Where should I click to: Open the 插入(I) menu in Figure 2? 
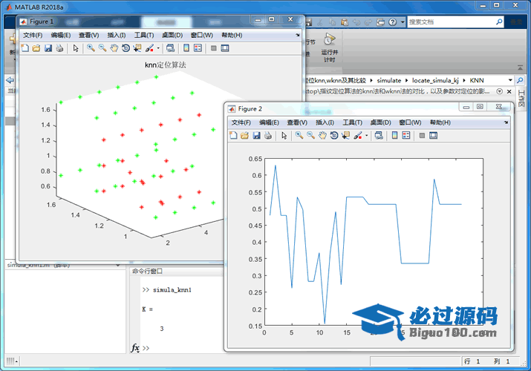tap(325, 122)
